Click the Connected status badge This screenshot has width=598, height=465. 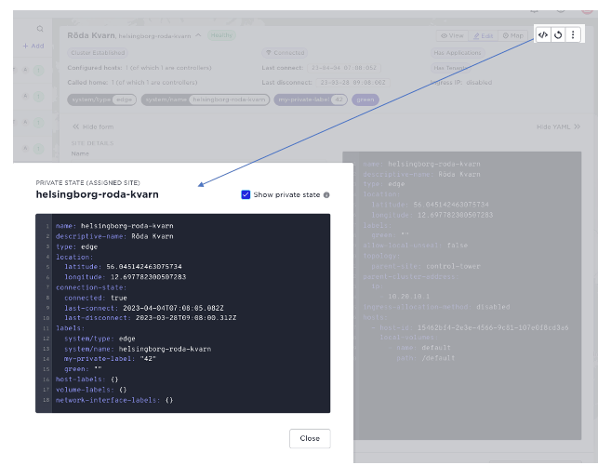[x=285, y=53]
